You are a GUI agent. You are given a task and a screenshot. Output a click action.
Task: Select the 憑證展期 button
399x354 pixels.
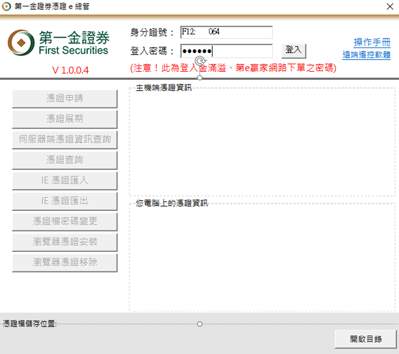point(65,119)
